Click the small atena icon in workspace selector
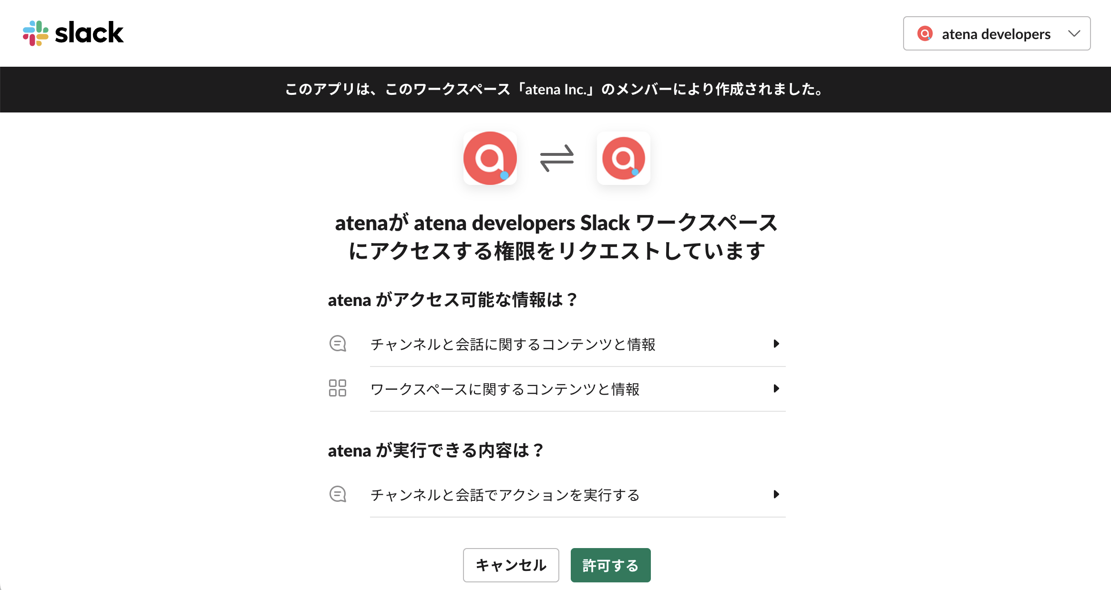 [x=925, y=33]
